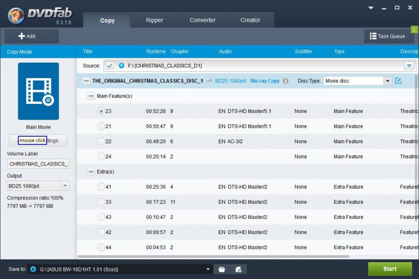Switch to the Converter tab
The height and width of the screenshot is (279, 419).
pyautogui.click(x=202, y=20)
